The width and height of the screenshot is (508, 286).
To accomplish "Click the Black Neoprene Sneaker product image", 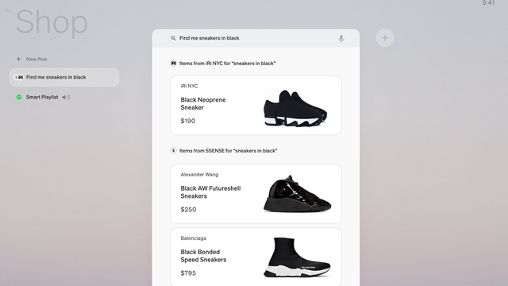I will [295, 108].
